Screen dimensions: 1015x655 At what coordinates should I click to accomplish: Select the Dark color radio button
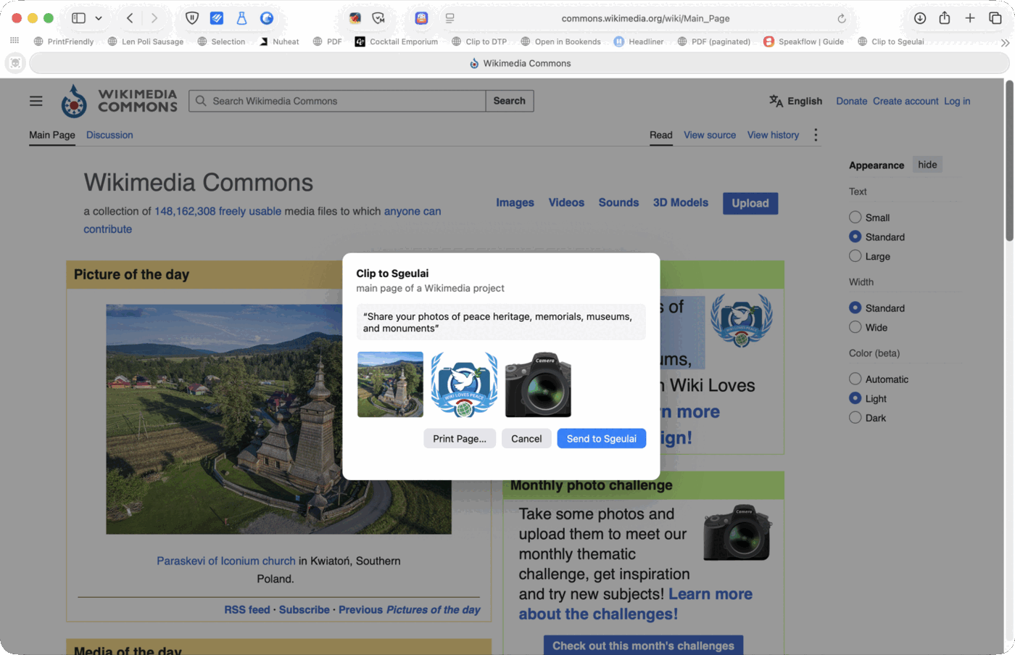pos(855,418)
